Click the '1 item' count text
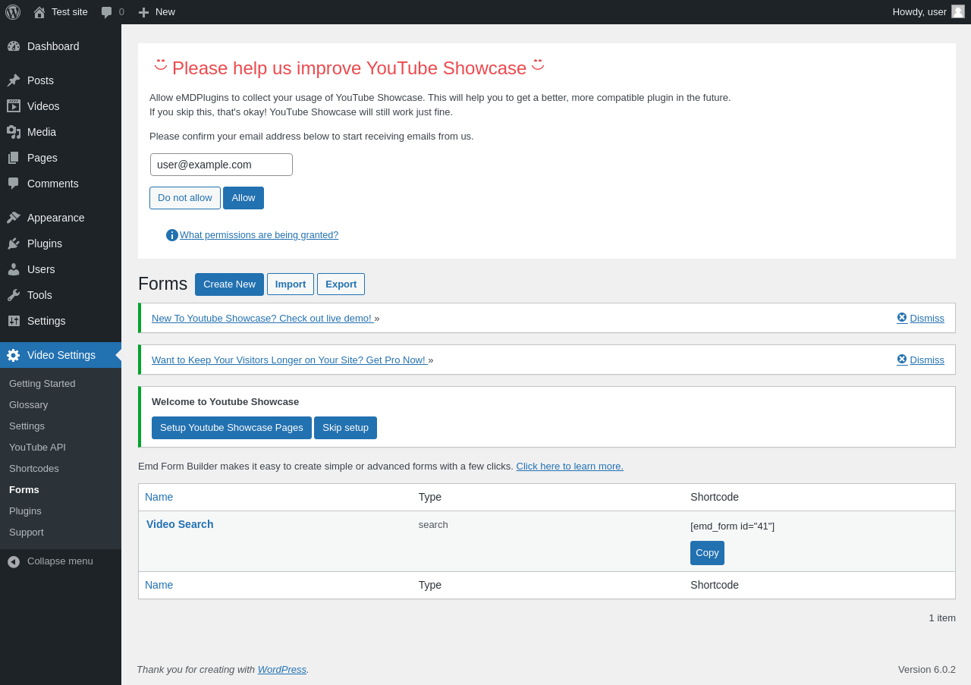 point(942,617)
